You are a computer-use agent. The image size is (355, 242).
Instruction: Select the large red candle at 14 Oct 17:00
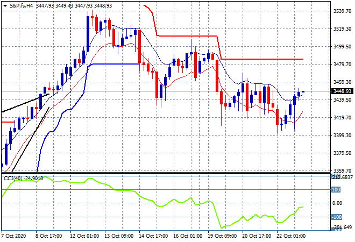click(139, 46)
